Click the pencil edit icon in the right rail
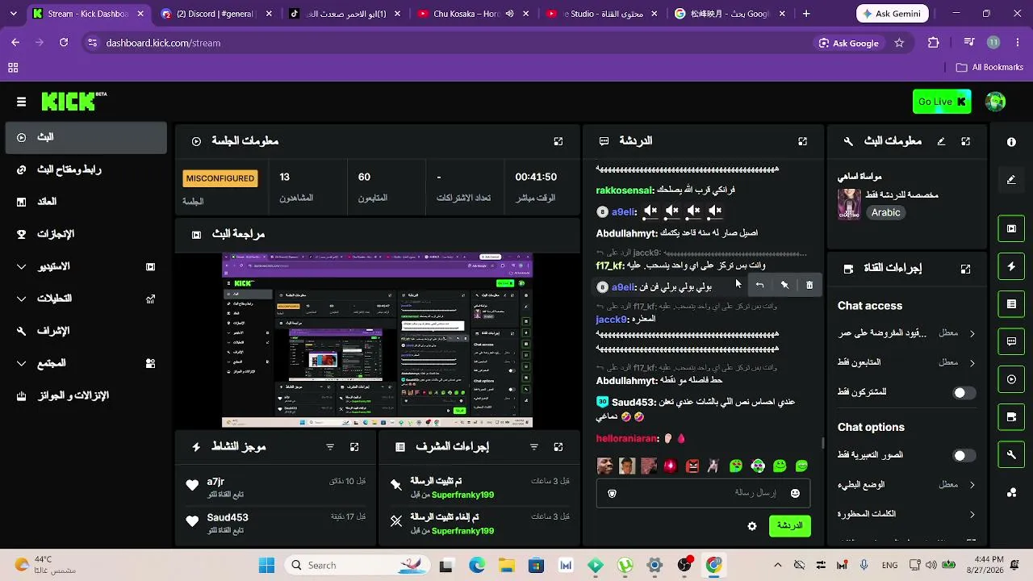 [x=1011, y=180]
